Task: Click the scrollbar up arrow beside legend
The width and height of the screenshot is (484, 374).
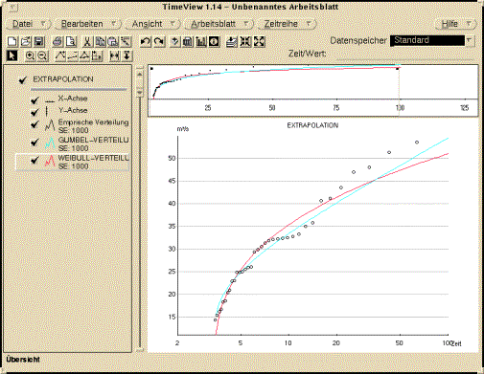Action: point(140,75)
